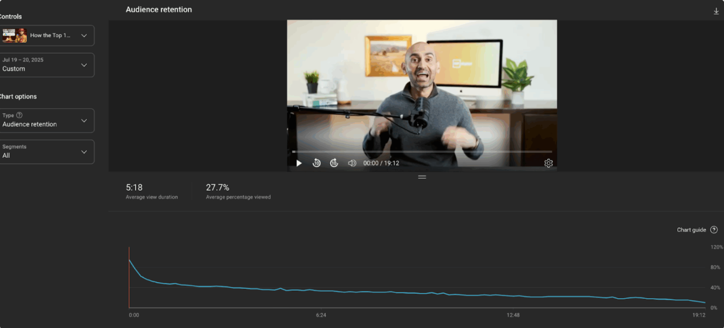
Task: Click the Average view duration metric
Action: pos(152,191)
